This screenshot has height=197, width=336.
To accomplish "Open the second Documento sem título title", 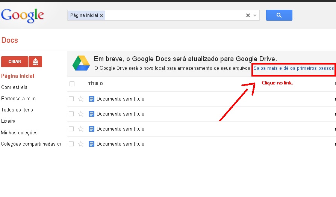I will coord(120,114).
